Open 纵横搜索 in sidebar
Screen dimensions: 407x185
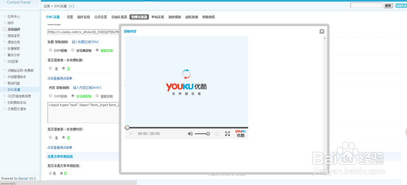(14, 48)
